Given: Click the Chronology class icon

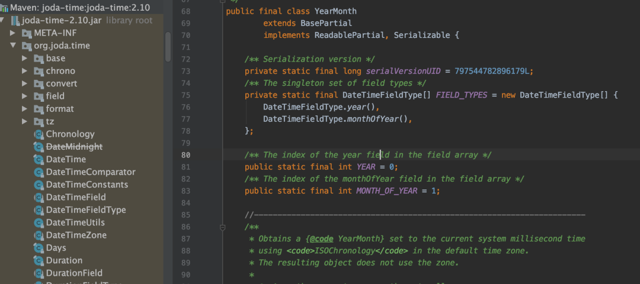Looking at the screenshot, I should (39, 134).
